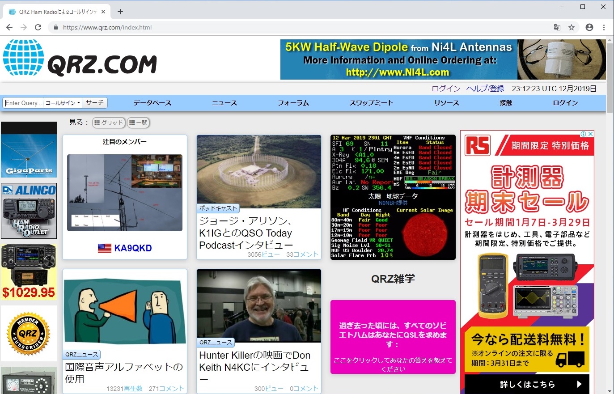Viewport: 614px width, 394px height.
Task: Bookmark the page with the star icon
Action: point(572,27)
